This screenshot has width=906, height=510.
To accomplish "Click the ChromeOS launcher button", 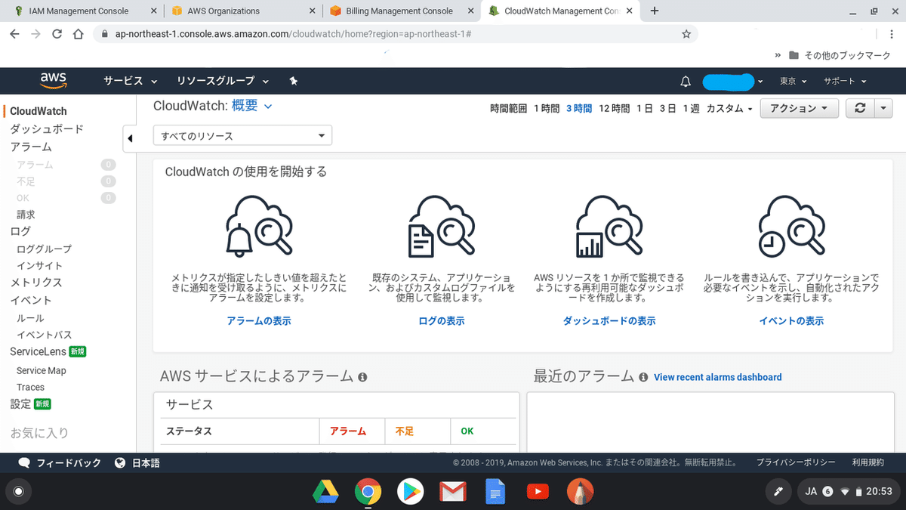I will [x=19, y=492].
